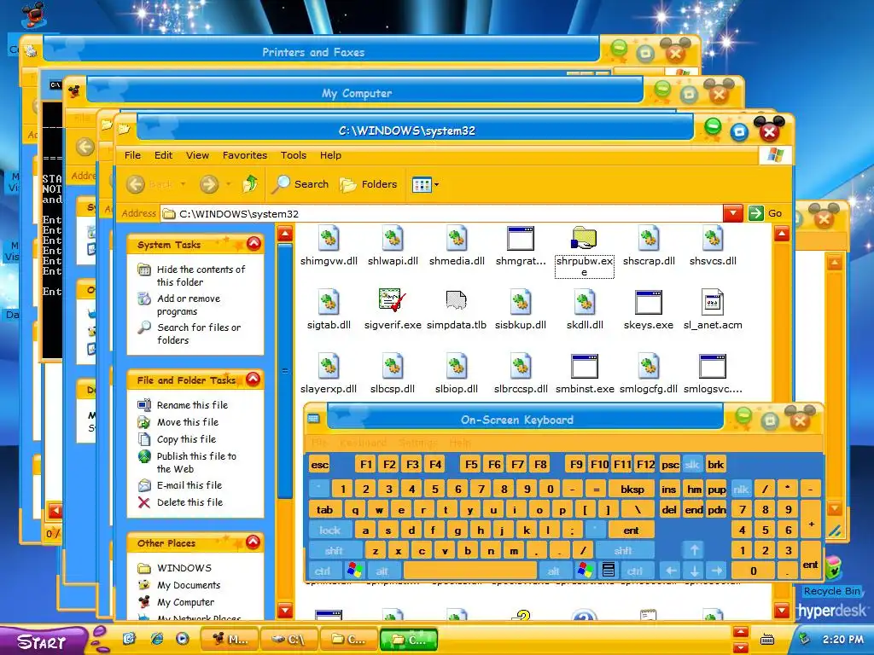Open the Favorites menu

click(245, 155)
